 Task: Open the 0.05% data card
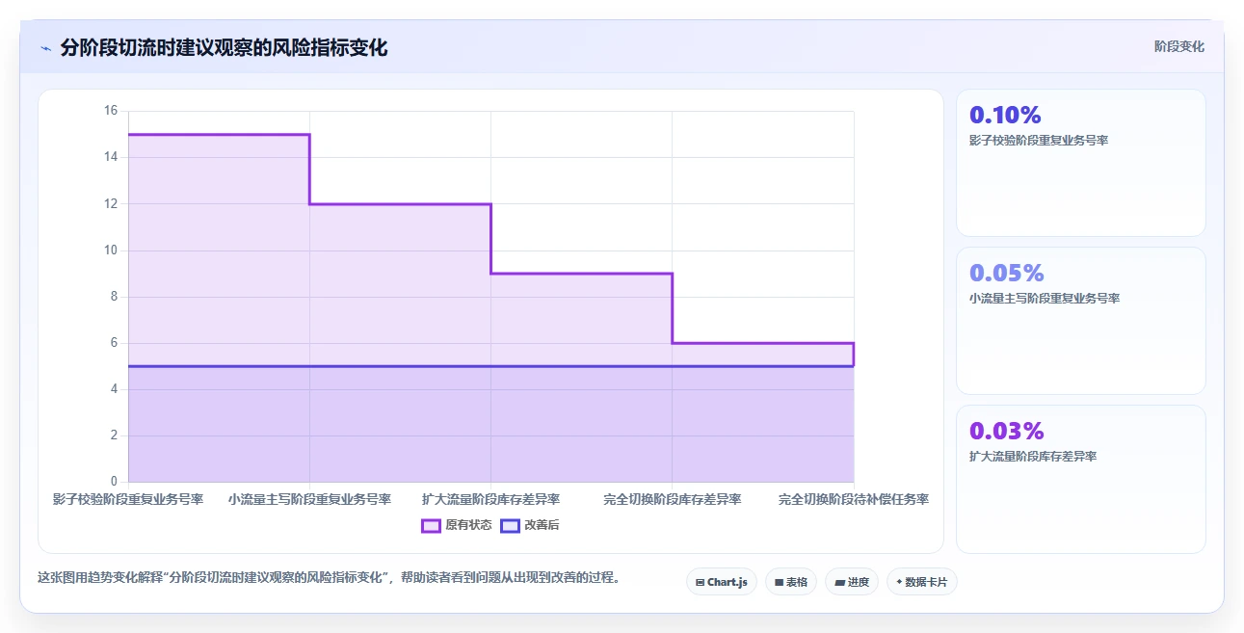1080,321
